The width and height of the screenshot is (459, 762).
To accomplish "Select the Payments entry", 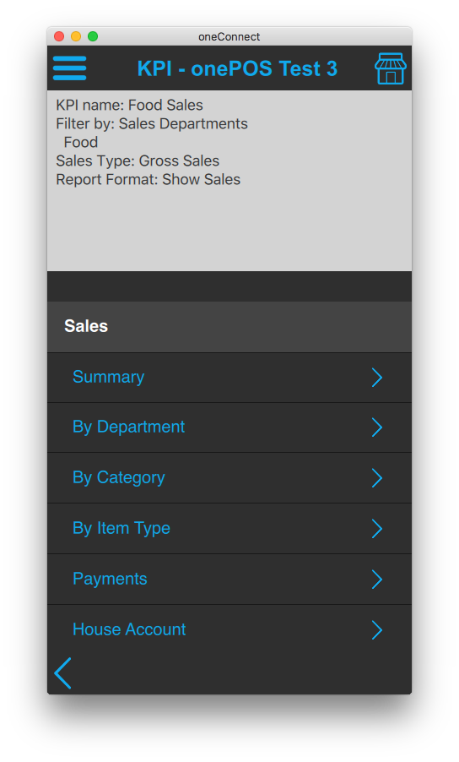I will pyautogui.click(x=229, y=580).
